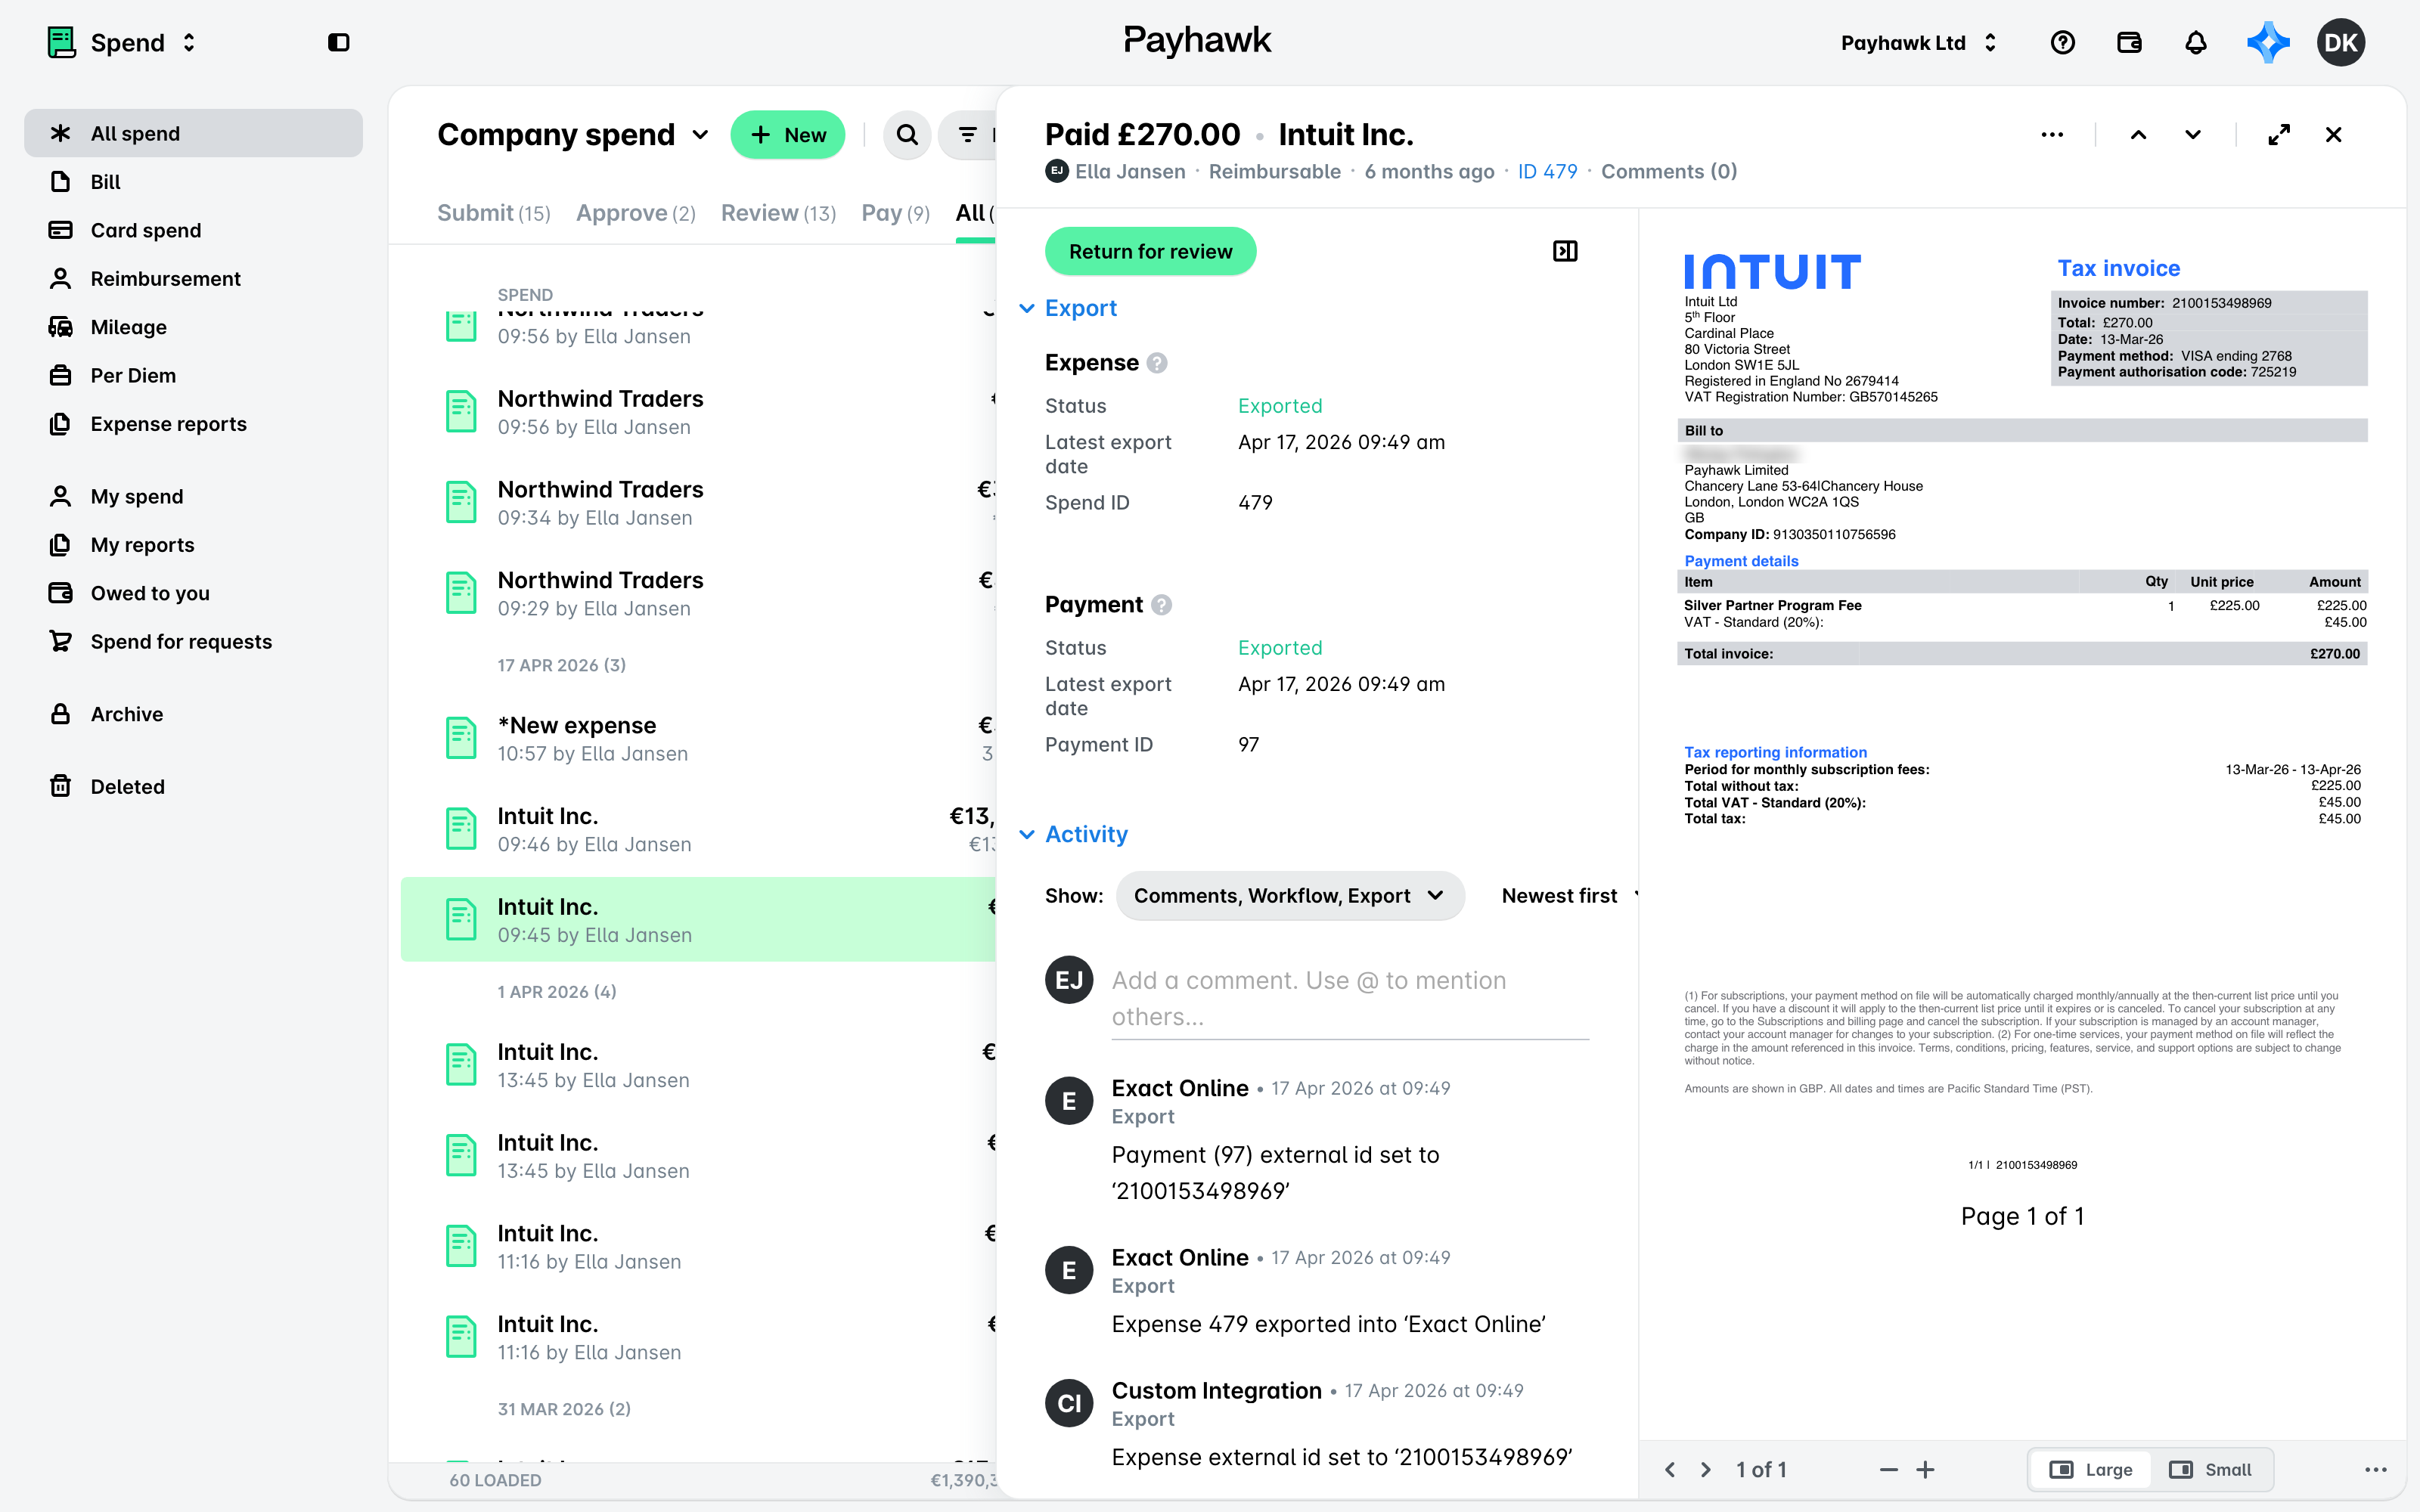Go to next invoice page arrow

pyautogui.click(x=1706, y=1469)
